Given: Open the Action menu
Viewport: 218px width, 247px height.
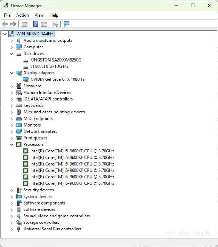Looking at the screenshot, I should coord(22,15).
